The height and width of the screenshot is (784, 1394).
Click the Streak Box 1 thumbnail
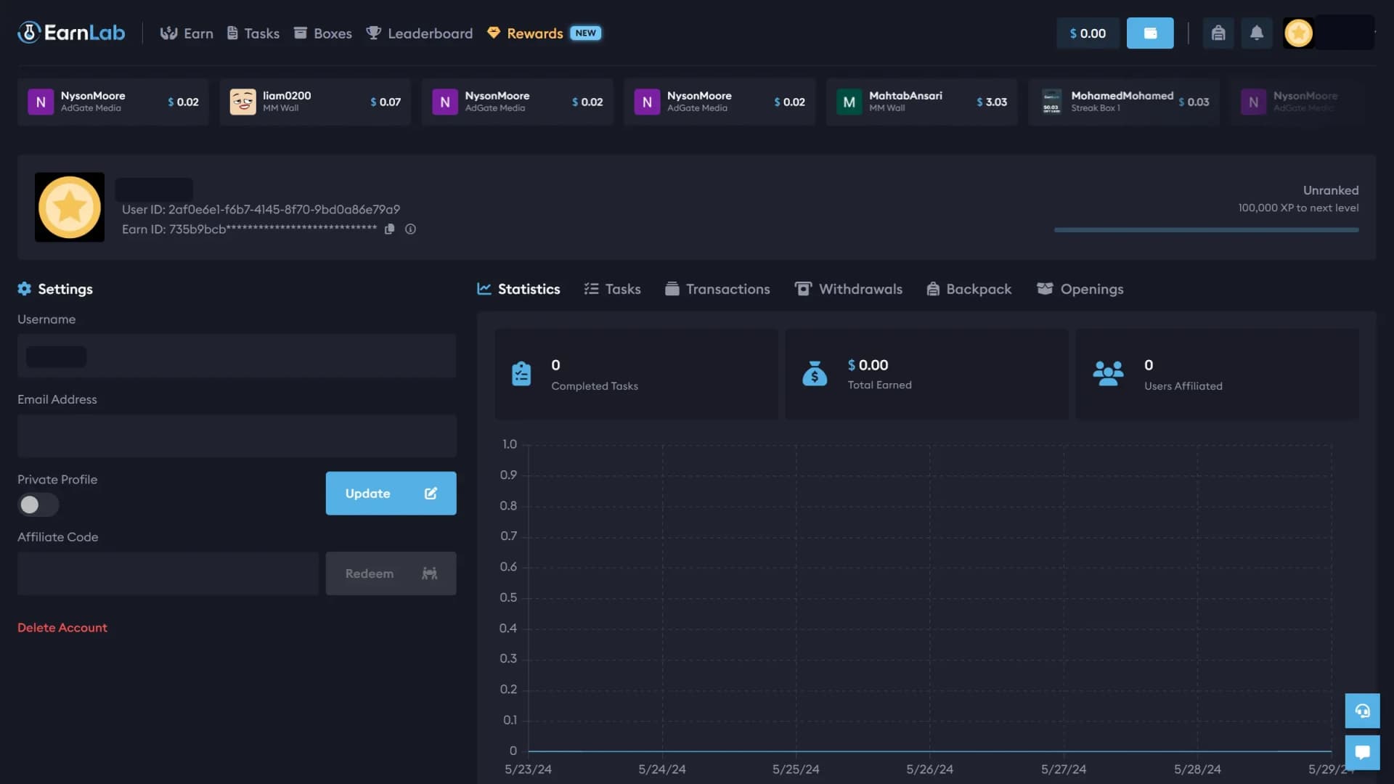click(x=1051, y=102)
